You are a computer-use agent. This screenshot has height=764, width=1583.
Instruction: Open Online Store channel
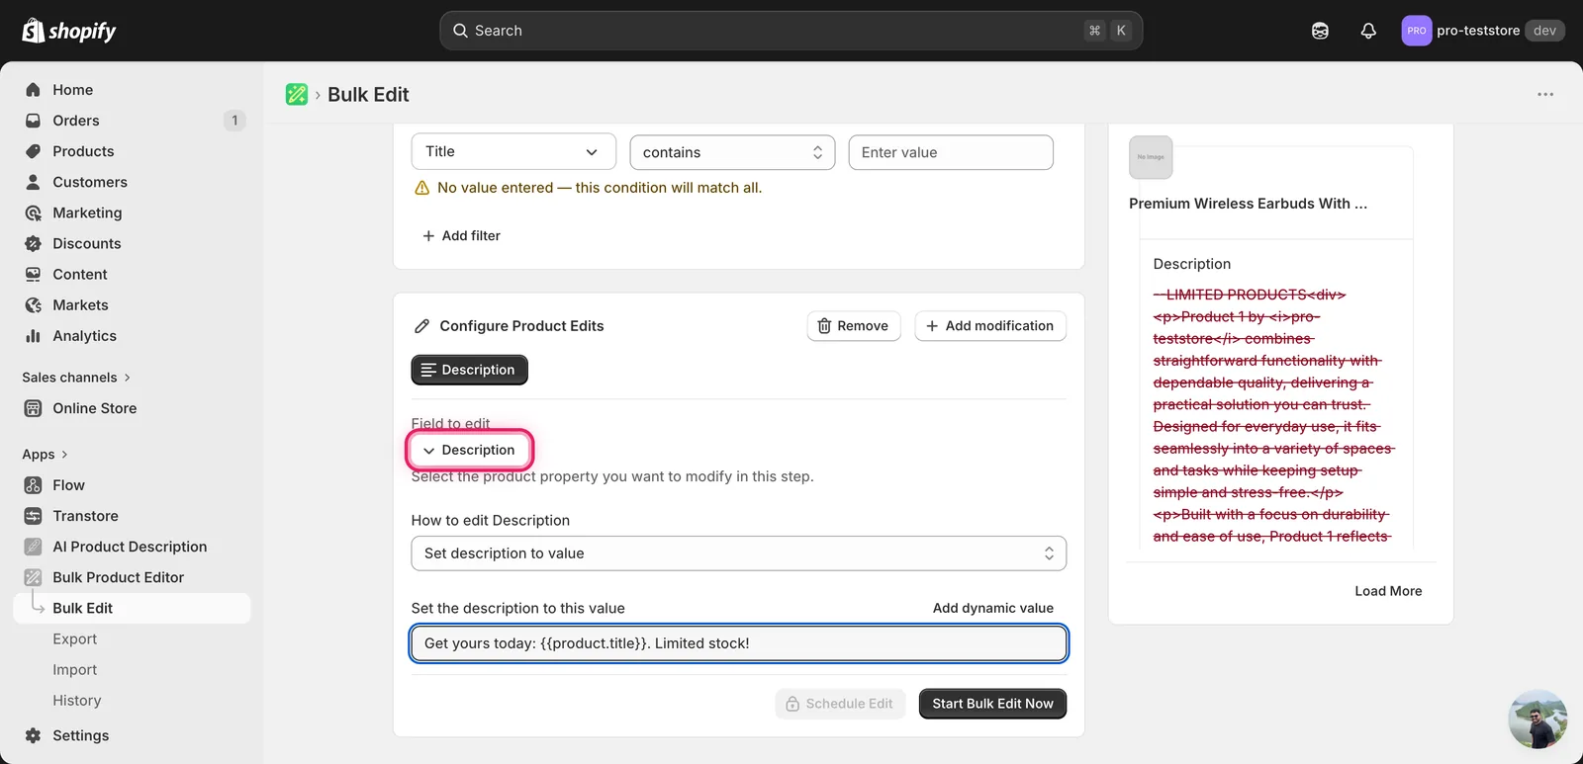(132, 408)
